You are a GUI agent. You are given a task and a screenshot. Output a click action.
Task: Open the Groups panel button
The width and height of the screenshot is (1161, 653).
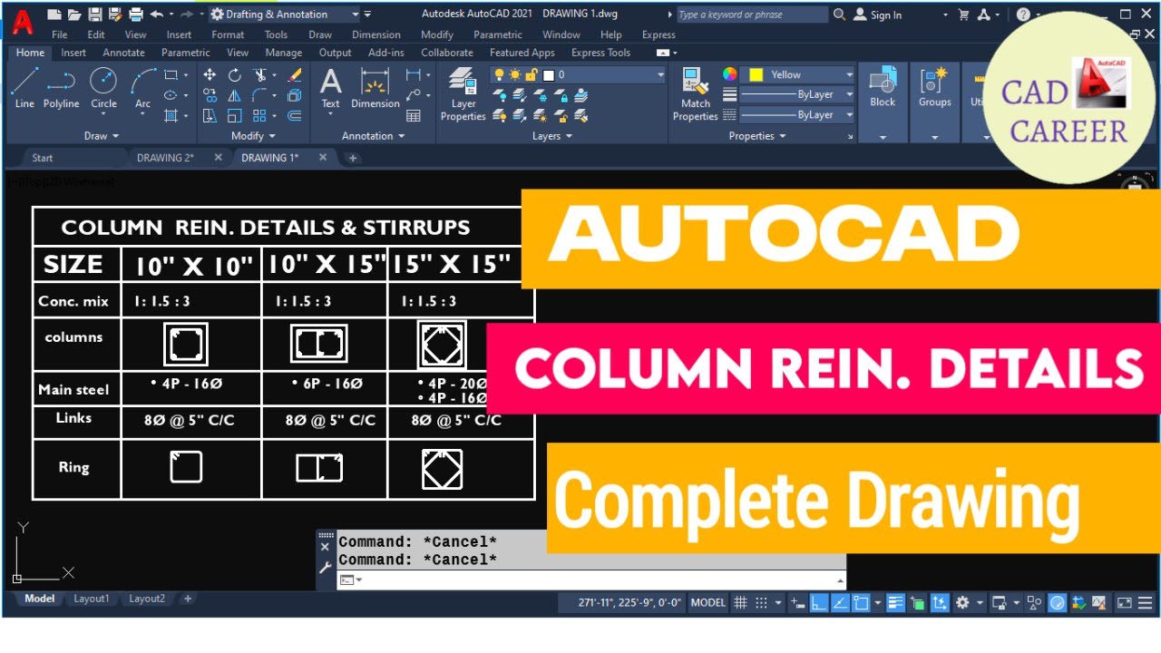934,88
